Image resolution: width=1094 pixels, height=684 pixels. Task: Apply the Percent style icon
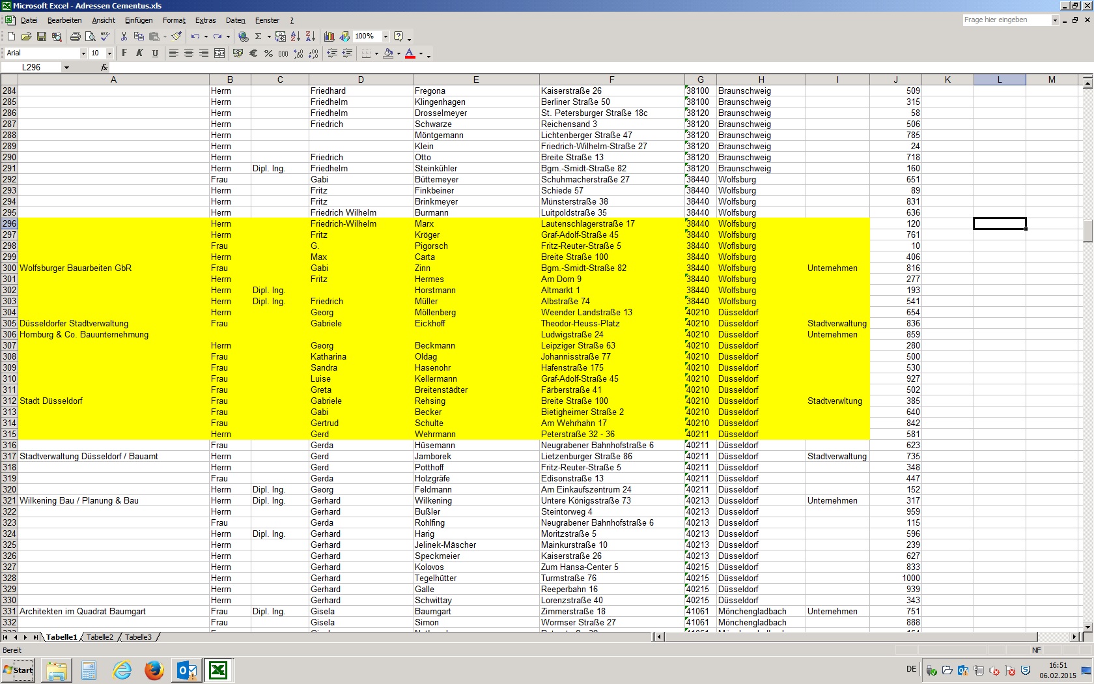268,53
